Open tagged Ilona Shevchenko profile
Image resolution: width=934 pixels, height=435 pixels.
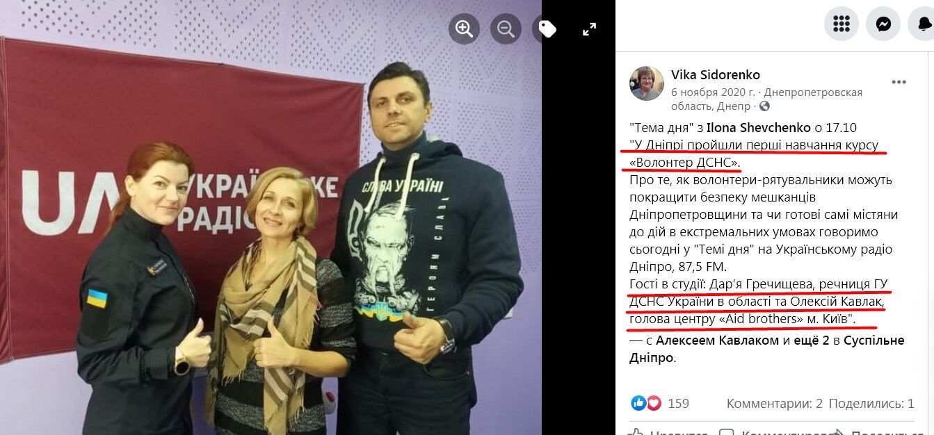757,127
